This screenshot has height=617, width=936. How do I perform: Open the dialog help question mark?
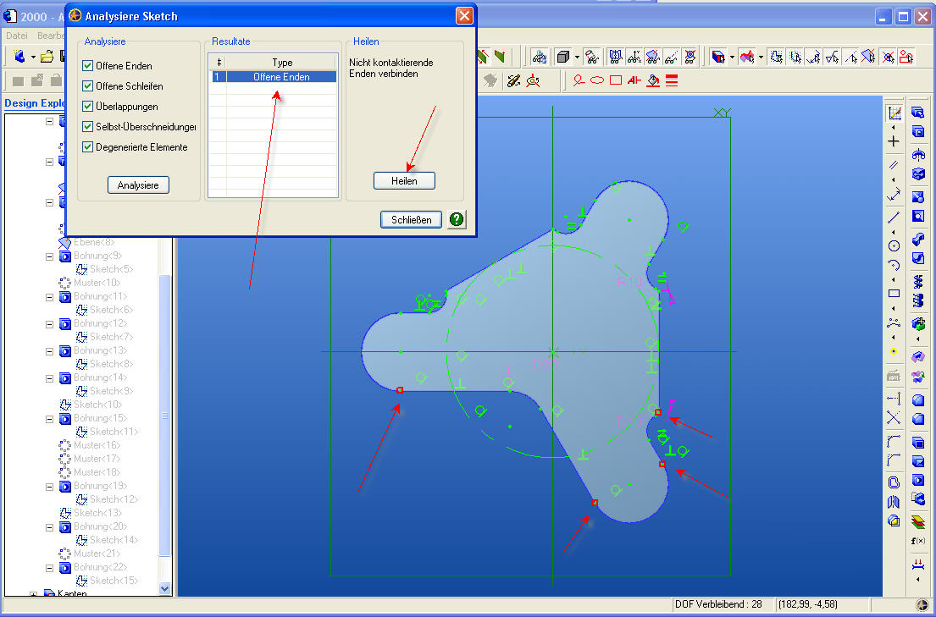pyautogui.click(x=457, y=219)
